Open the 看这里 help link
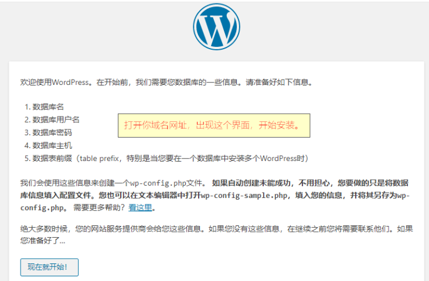Screen dimensions: 429x281 140,207
